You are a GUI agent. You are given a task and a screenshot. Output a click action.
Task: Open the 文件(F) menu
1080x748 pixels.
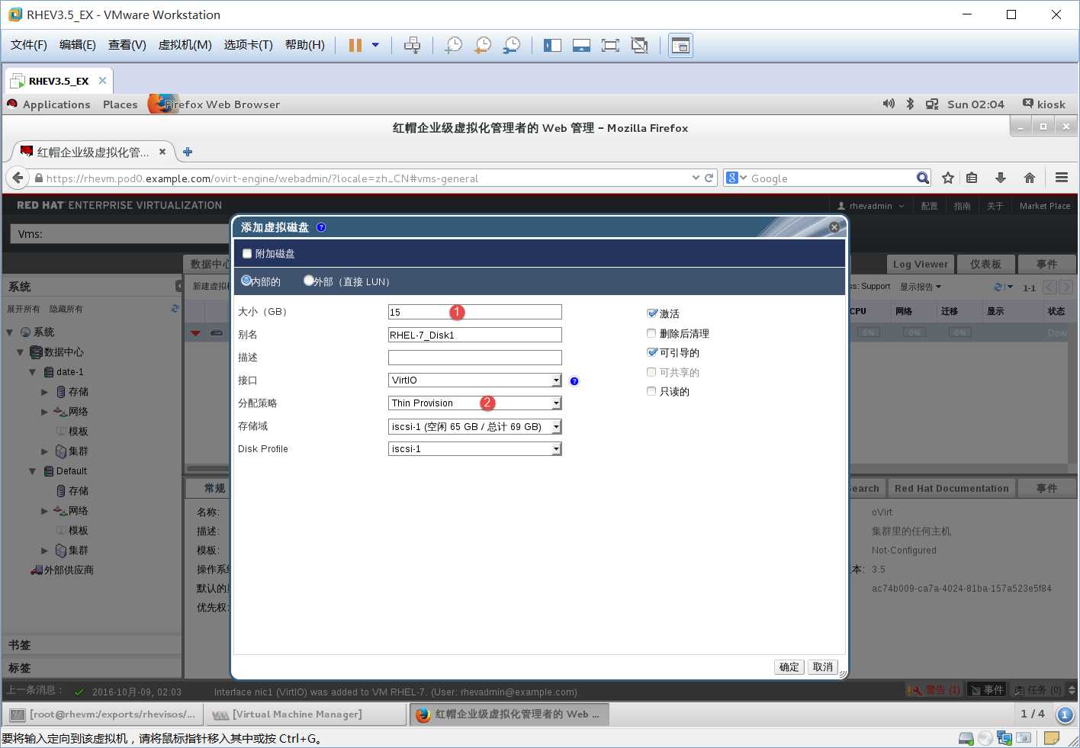(x=29, y=45)
